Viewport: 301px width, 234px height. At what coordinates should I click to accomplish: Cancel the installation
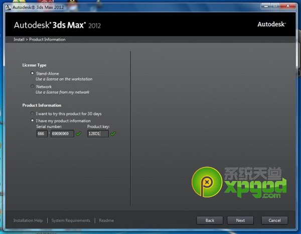(274, 220)
